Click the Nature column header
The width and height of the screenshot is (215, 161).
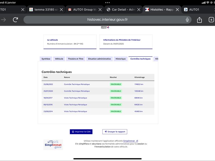click(x=67, y=77)
